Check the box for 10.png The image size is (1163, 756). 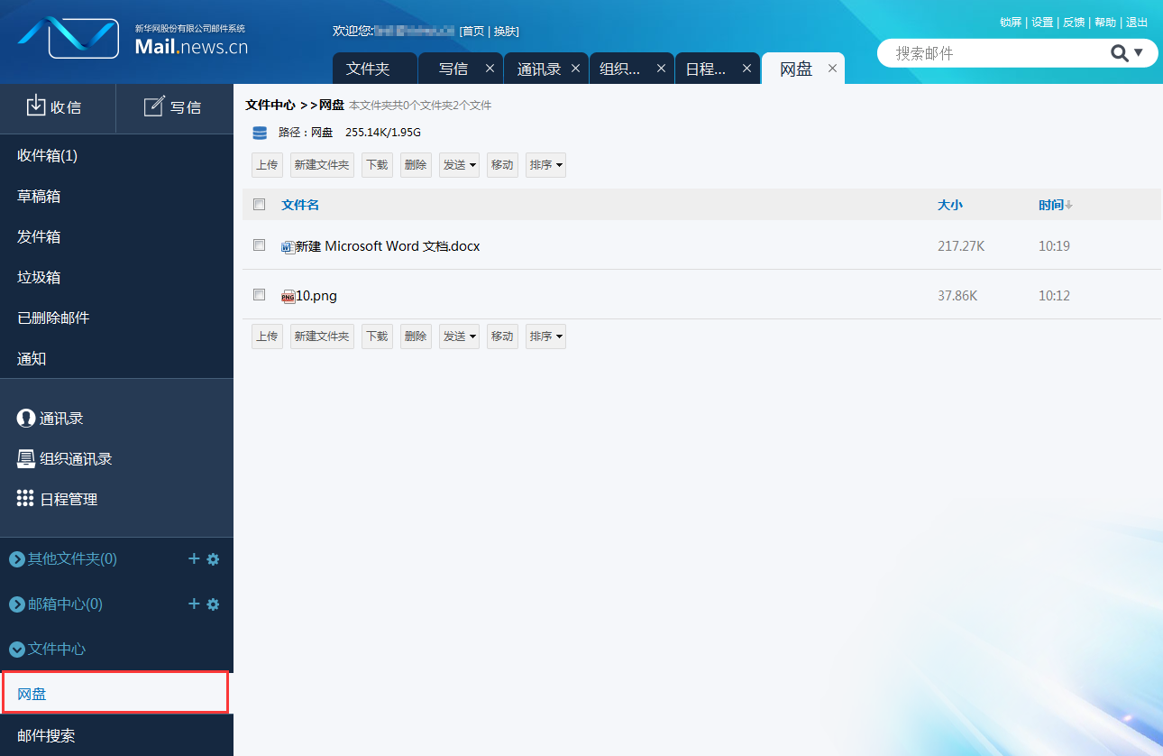coord(260,295)
